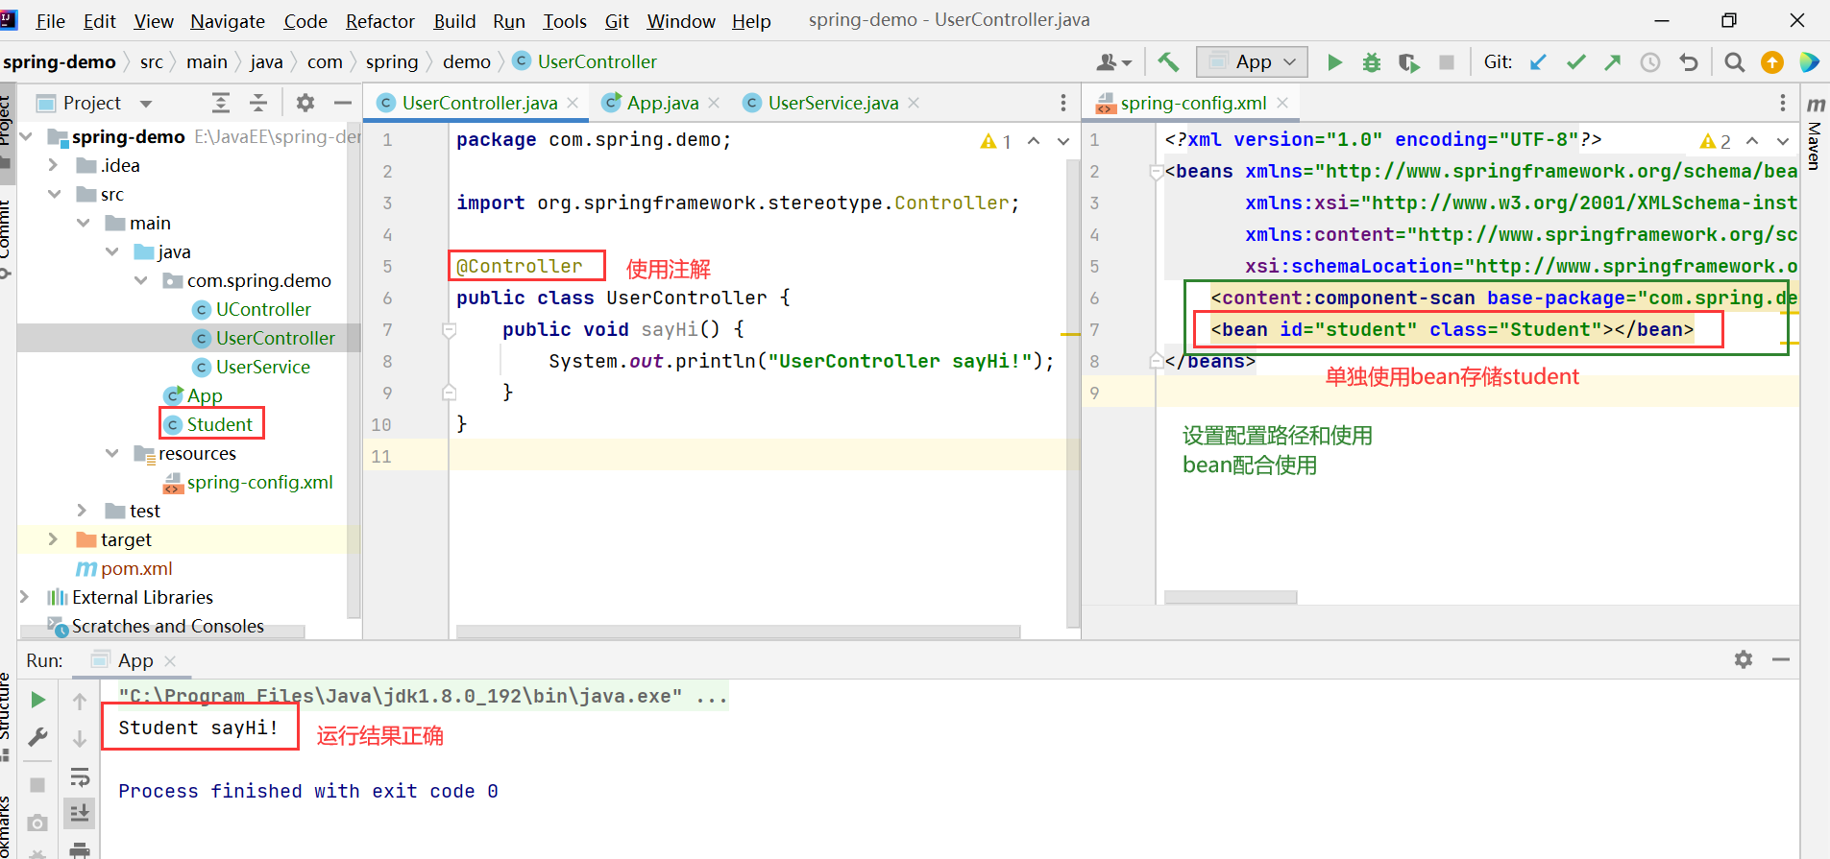The image size is (1830, 859).
Task: Update project via Git blue arrow
Action: click(x=1538, y=62)
